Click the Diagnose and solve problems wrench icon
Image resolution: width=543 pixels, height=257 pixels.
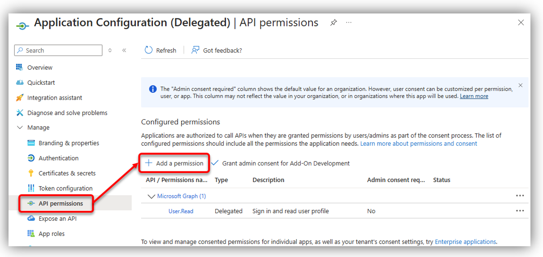pyautogui.click(x=19, y=113)
